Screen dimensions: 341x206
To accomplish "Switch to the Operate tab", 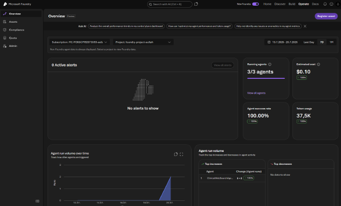I will click(x=304, y=4).
